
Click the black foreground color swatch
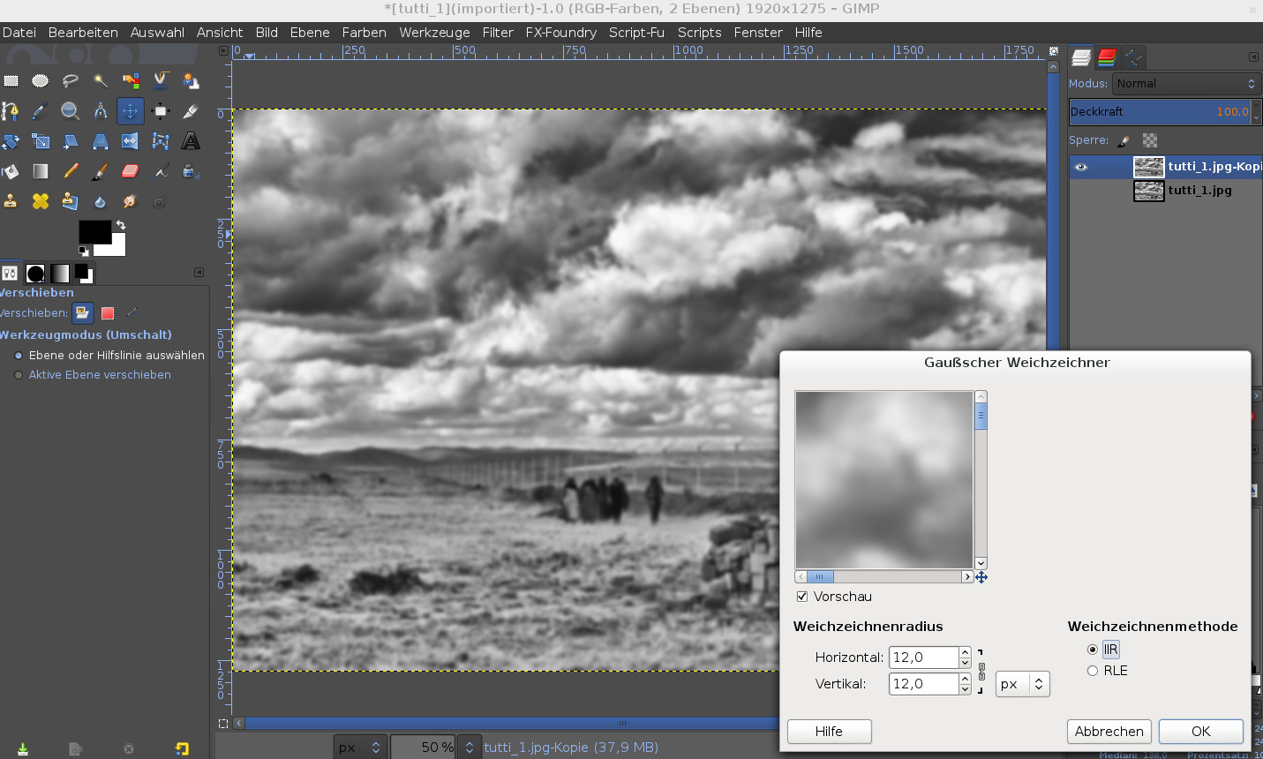93,231
